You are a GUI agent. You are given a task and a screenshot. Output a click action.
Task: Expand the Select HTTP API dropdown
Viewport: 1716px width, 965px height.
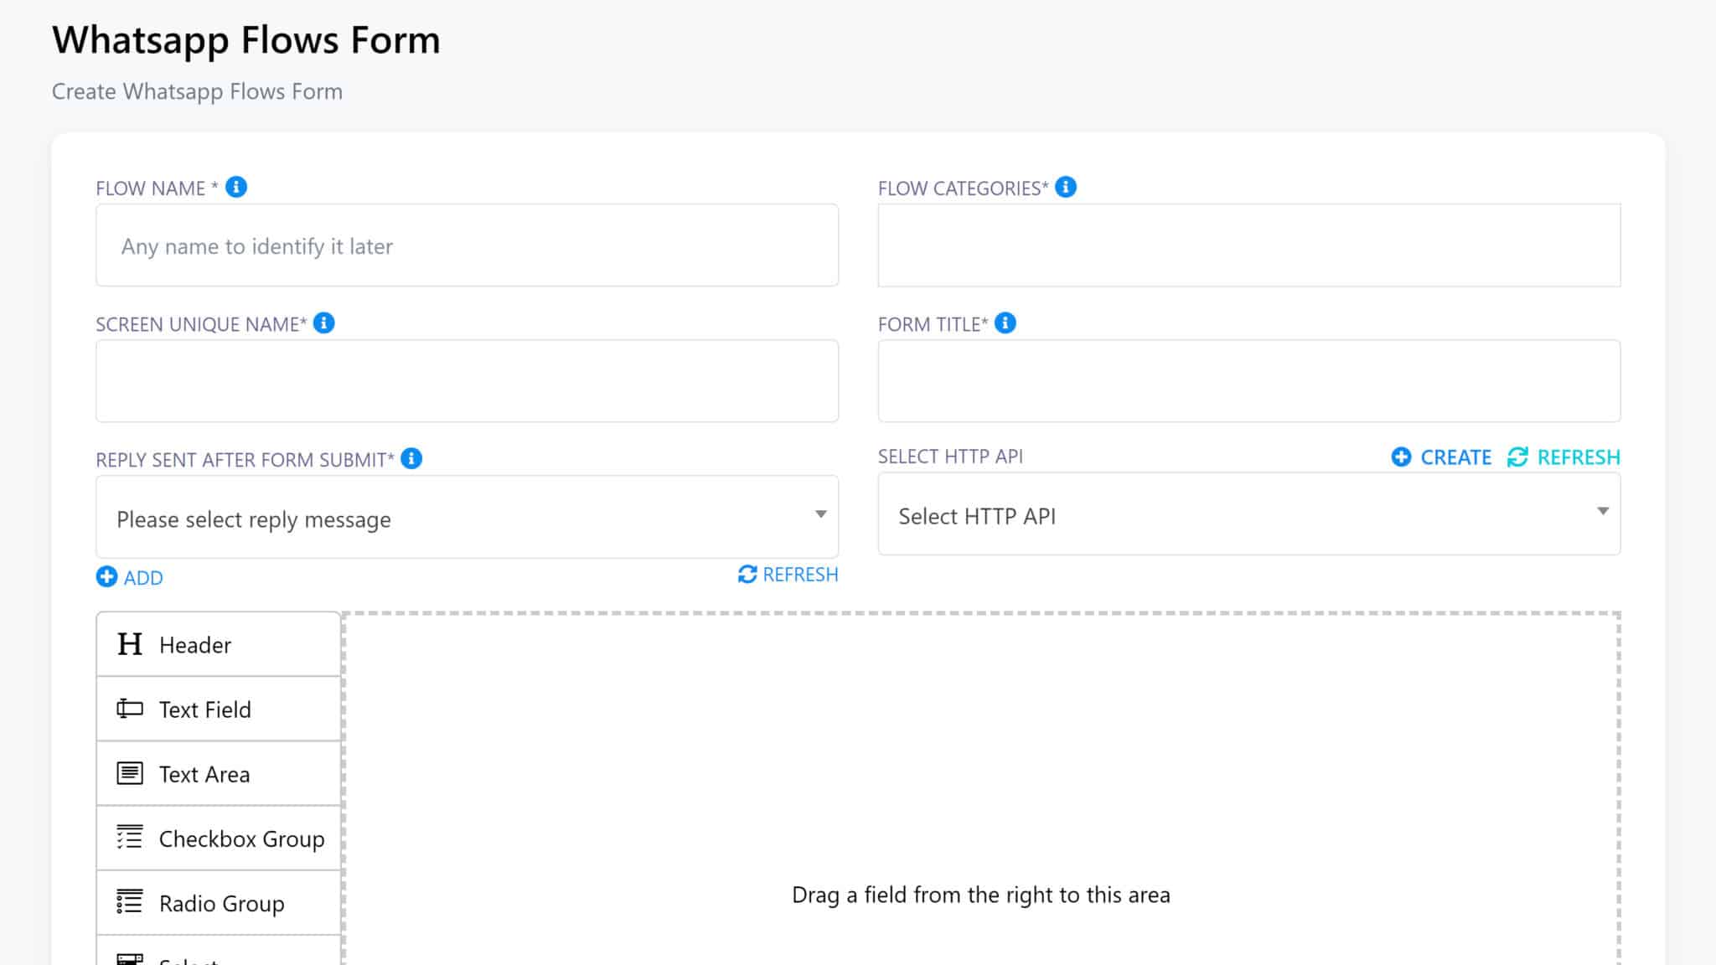[x=1248, y=514]
